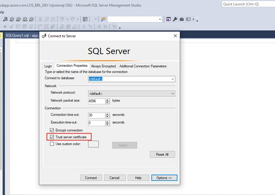Viewport: 275px width, 195px height.
Task: Open the Additional Connection Parameters tab
Action: [143, 66]
